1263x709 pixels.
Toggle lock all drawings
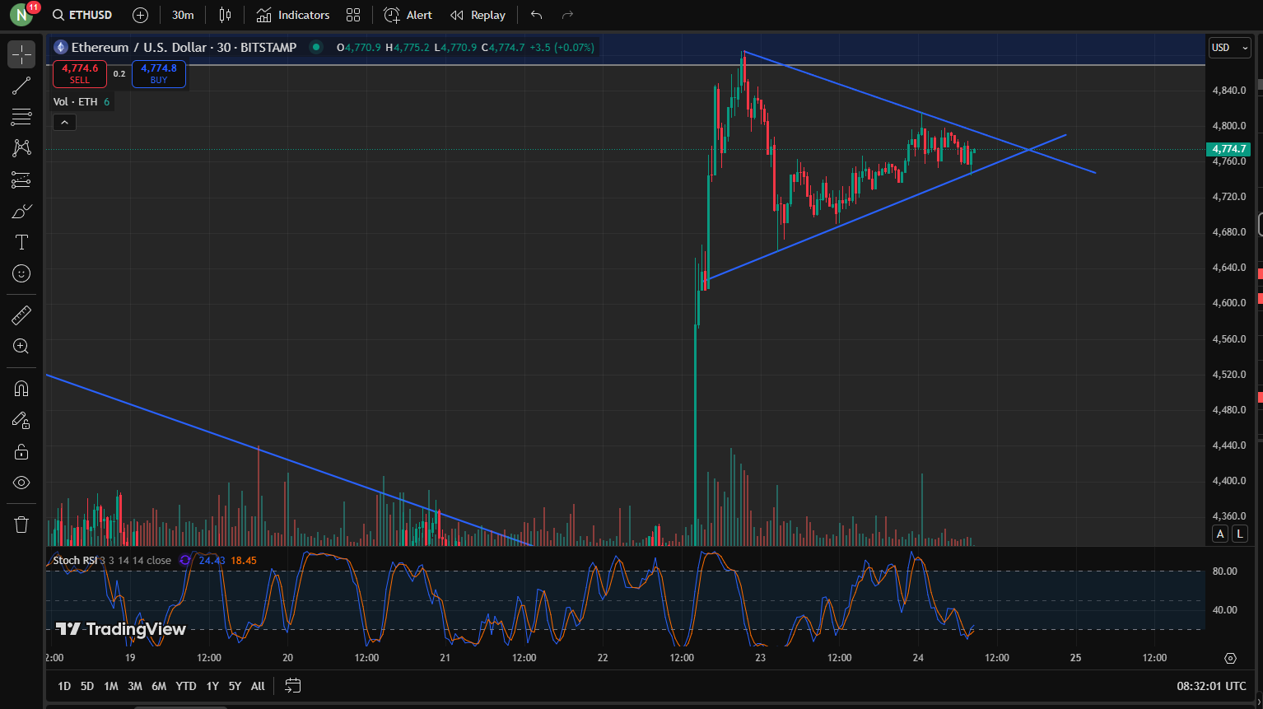coord(21,451)
